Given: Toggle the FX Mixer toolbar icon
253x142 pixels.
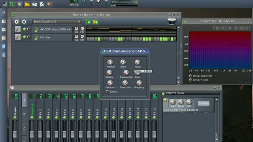Looking at the screenshot, I should click(x=34, y=4).
